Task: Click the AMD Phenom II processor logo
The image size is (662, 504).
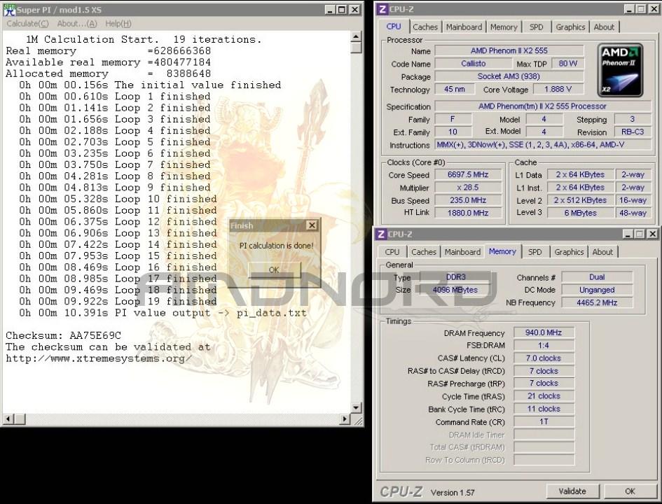Action: point(620,70)
